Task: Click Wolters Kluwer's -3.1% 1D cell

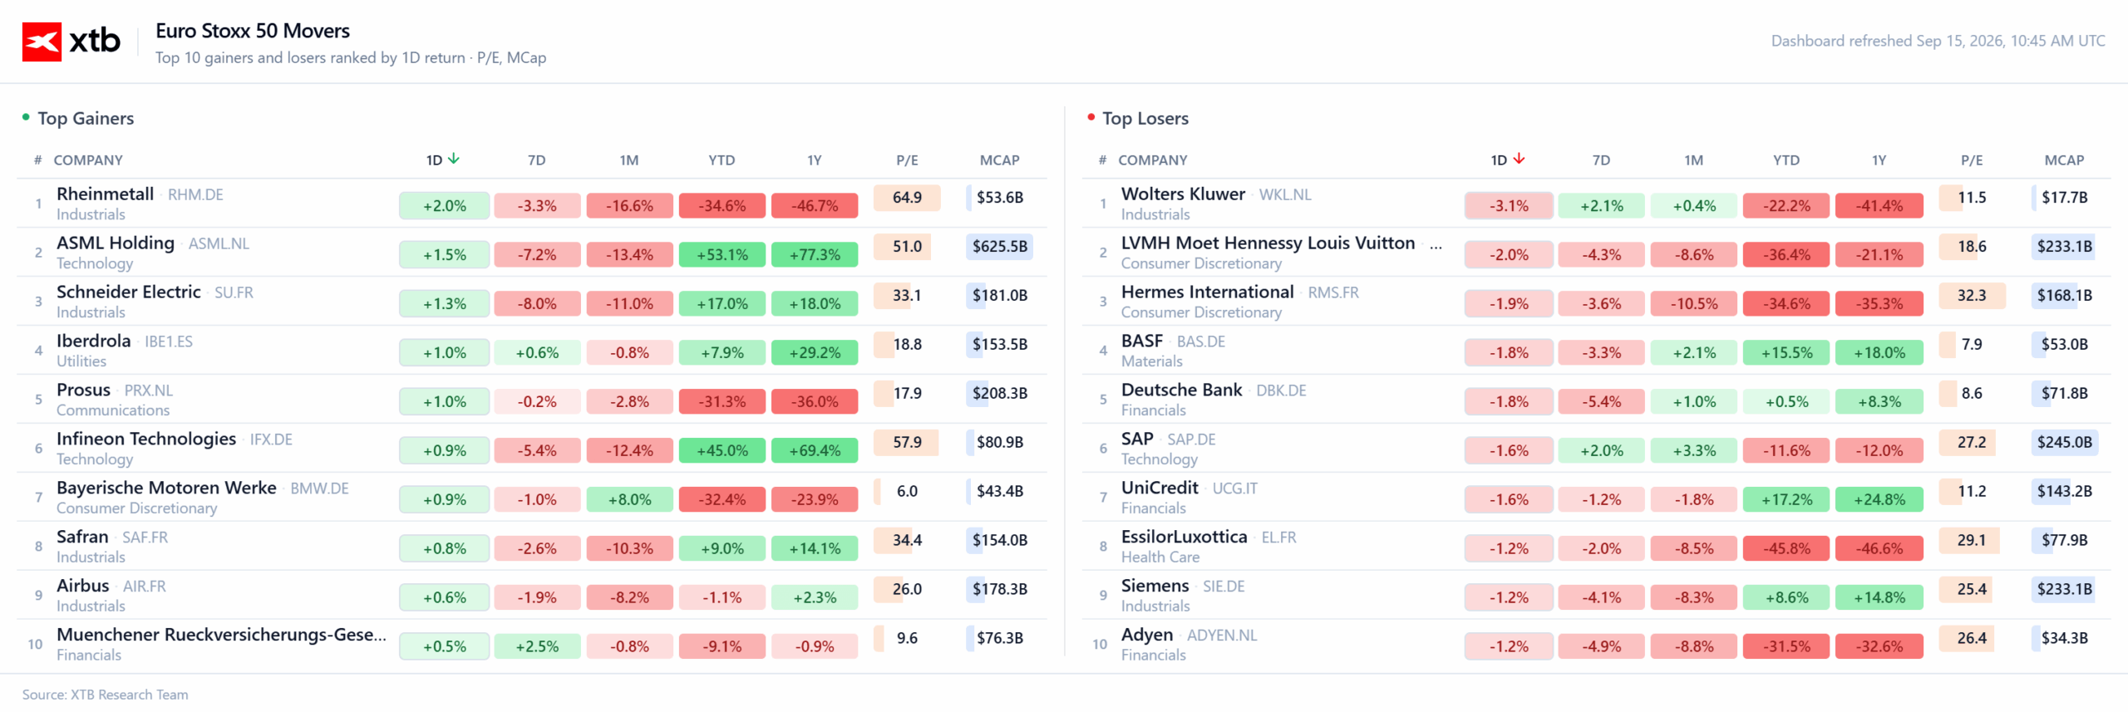Action: pos(1509,205)
